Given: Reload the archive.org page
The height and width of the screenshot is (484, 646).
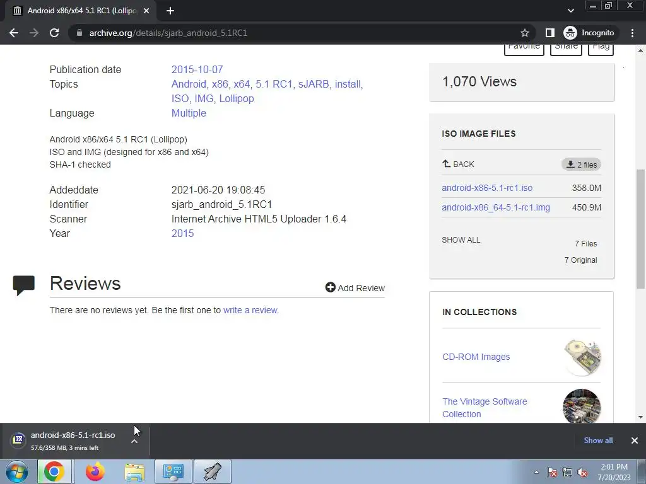Looking at the screenshot, I should [x=54, y=33].
